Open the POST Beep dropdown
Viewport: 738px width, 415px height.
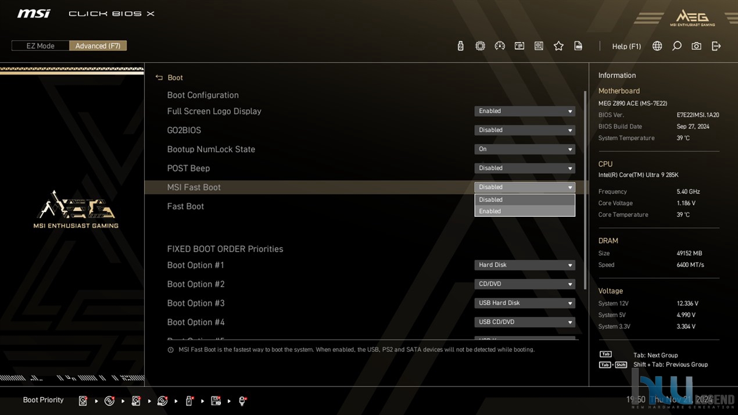pos(525,168)
